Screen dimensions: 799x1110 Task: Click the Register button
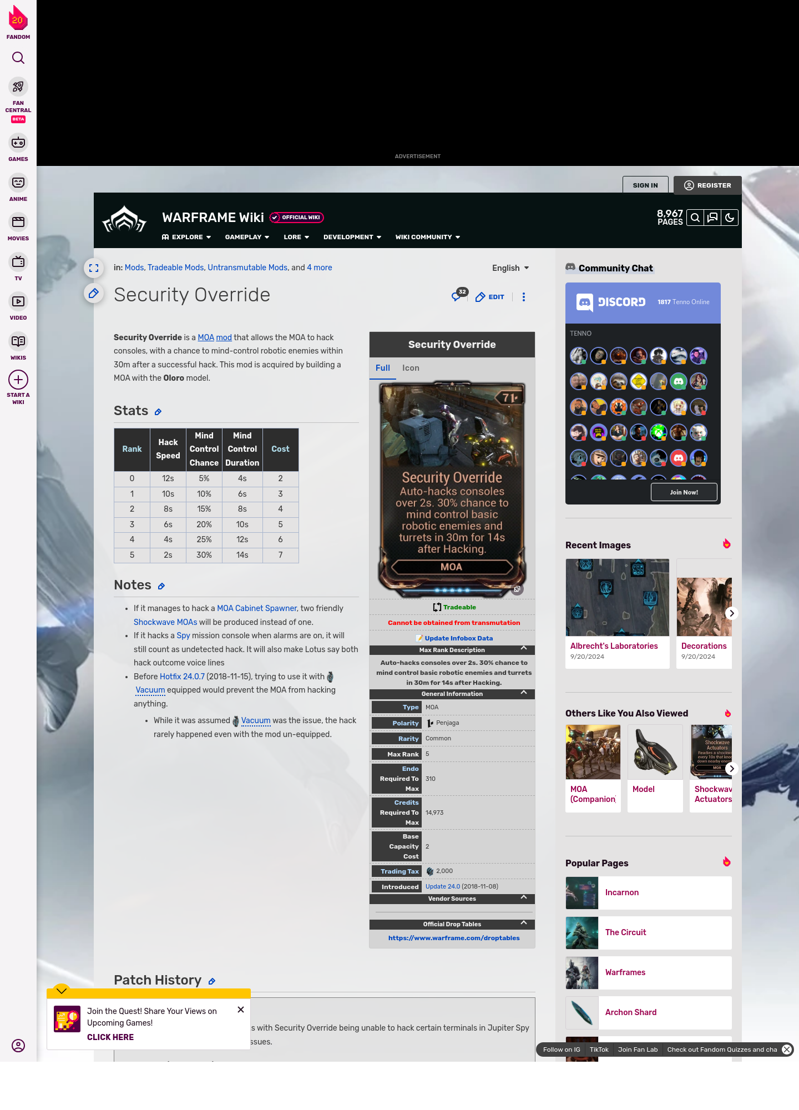pos(707,185)
